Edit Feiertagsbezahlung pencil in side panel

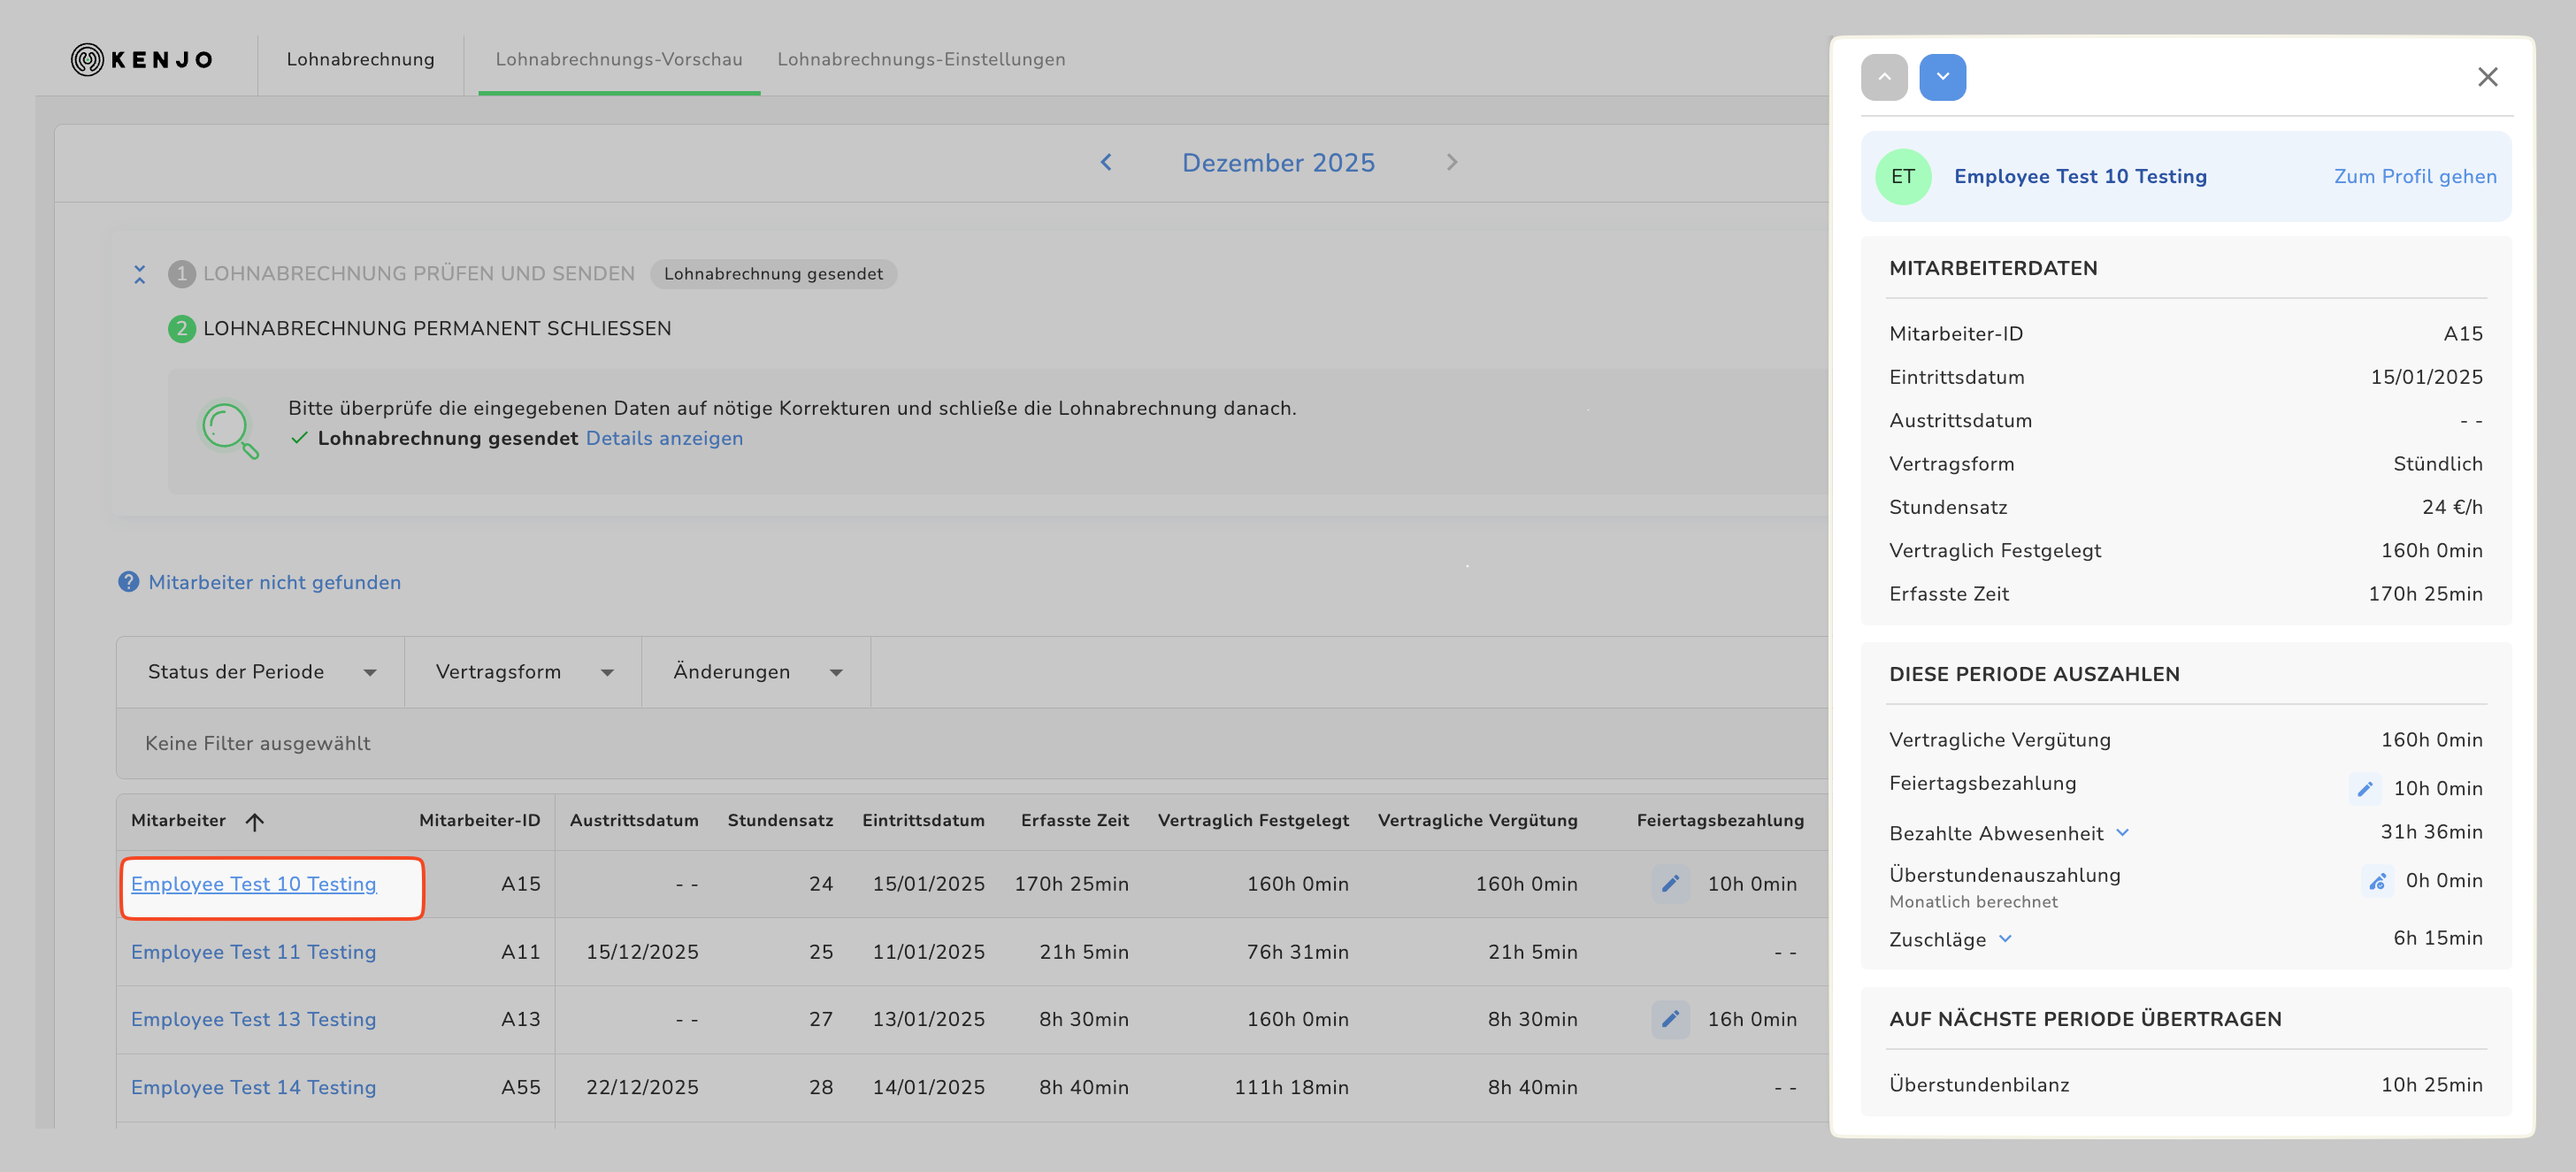click(x=2365, y=789)
